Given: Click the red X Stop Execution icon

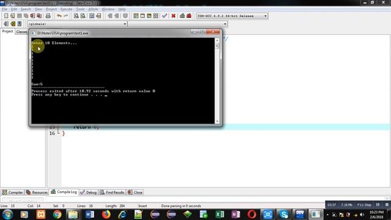Looking at the screenshot, I should (x=174, y=16).
